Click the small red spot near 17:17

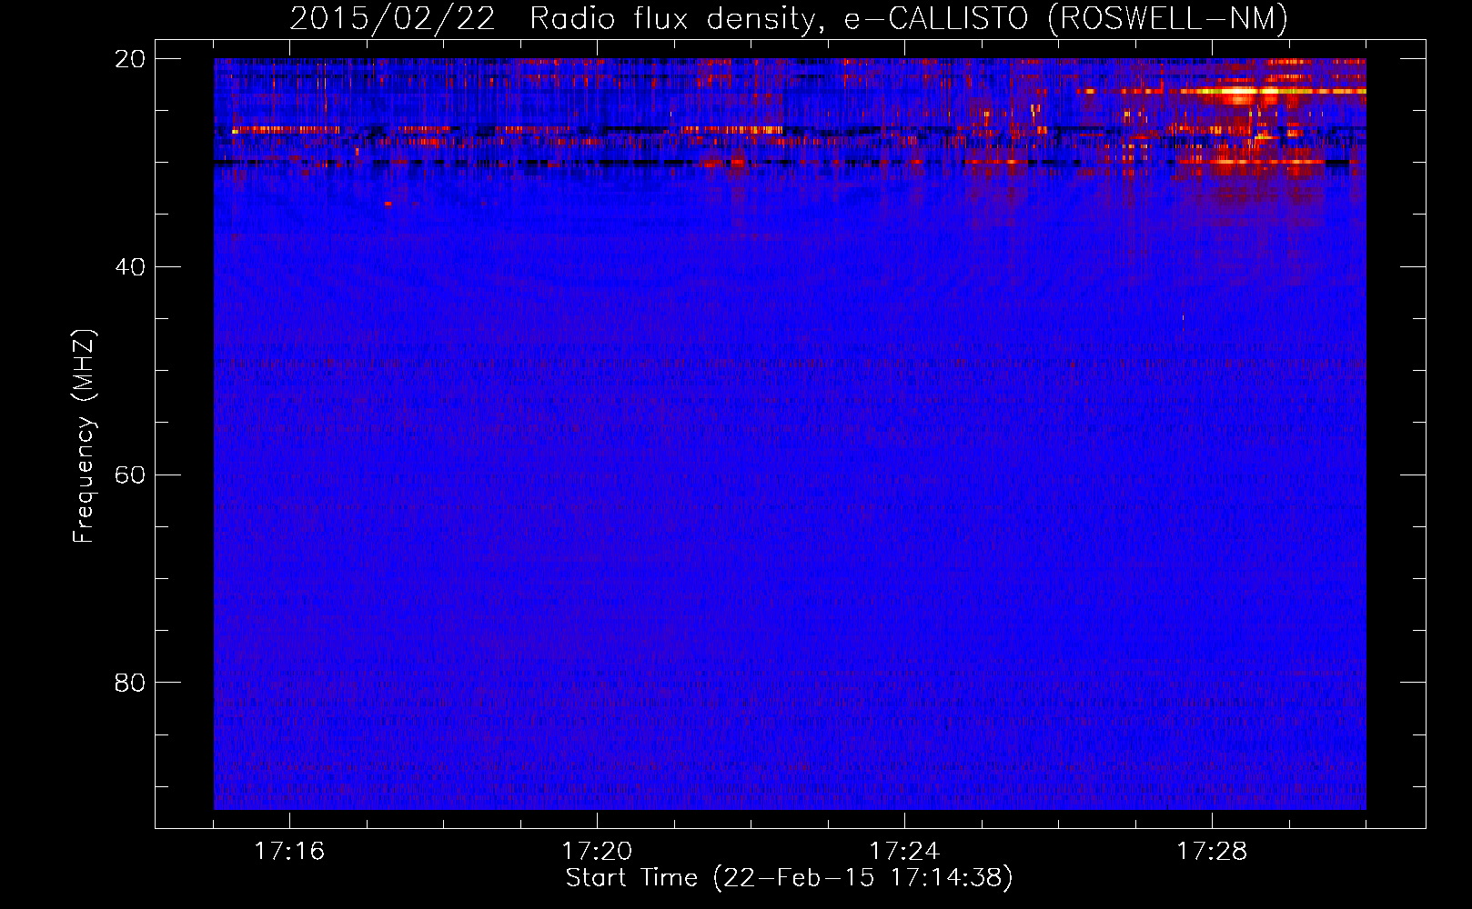tap(388, 204)
